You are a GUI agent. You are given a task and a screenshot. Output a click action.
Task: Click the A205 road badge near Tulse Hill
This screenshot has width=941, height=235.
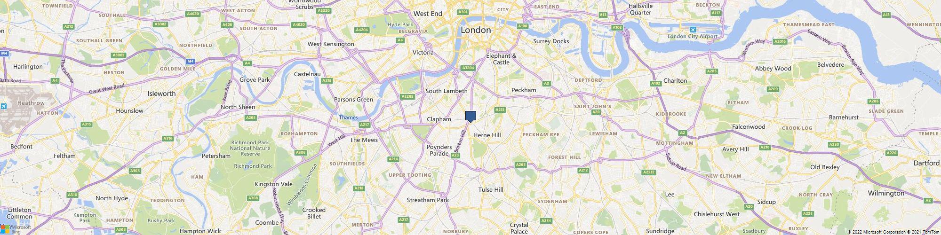click(520, 164)
